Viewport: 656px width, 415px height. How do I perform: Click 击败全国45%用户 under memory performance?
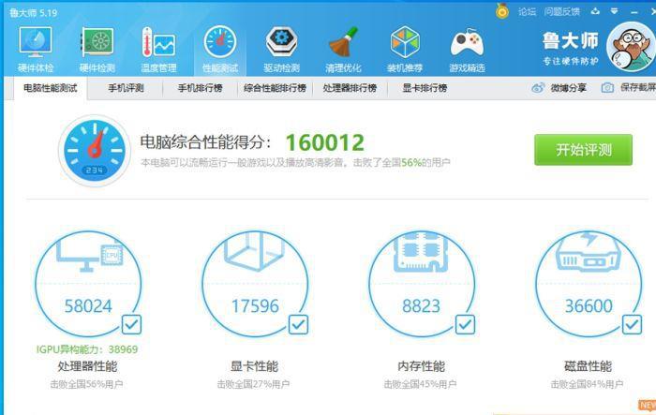pyautogui.click(x=420, y=384)
